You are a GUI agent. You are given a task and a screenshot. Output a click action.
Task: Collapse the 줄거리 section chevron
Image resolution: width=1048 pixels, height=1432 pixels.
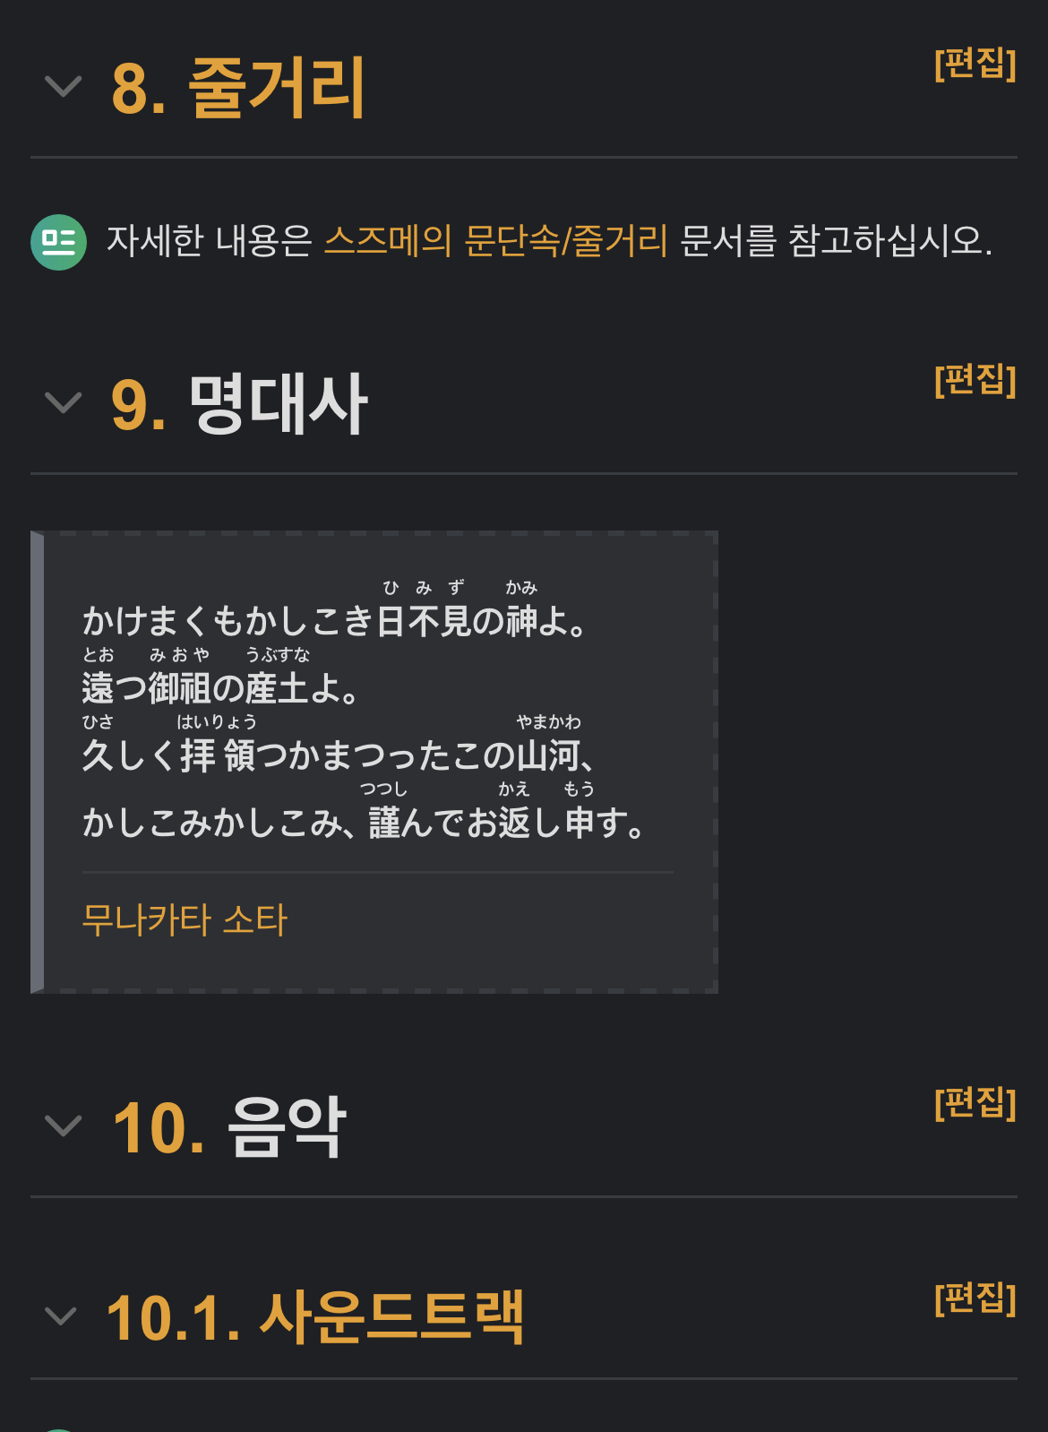tap(63, 87)
